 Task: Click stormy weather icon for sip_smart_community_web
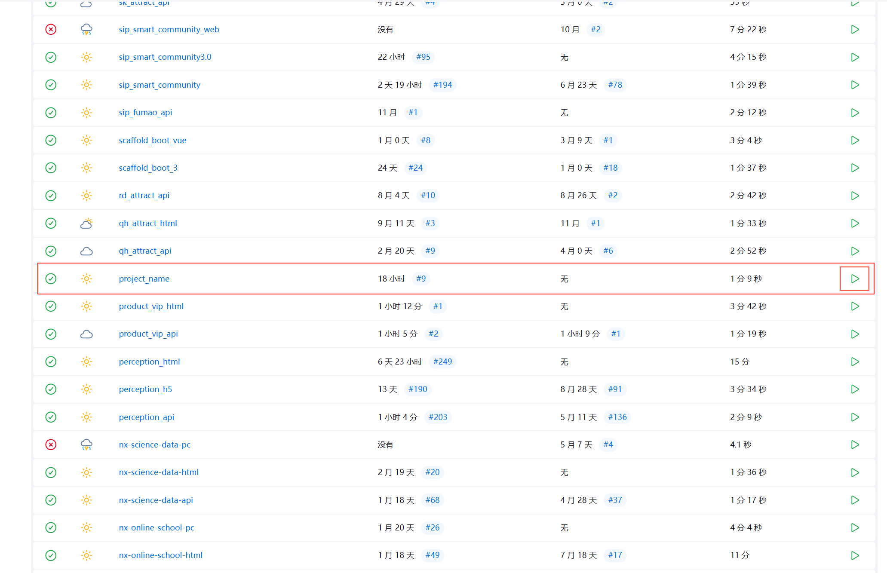point(86,29)
